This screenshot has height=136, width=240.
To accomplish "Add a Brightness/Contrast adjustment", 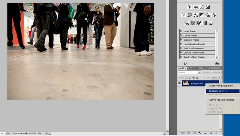I will (x=190, y=7).
